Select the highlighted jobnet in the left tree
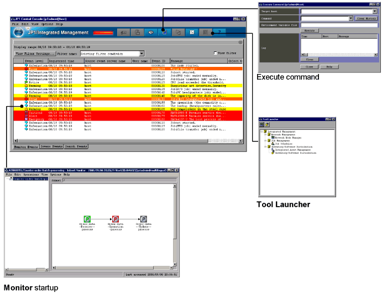Viewport: 382px width, 294px height. (x=30, y=179)
